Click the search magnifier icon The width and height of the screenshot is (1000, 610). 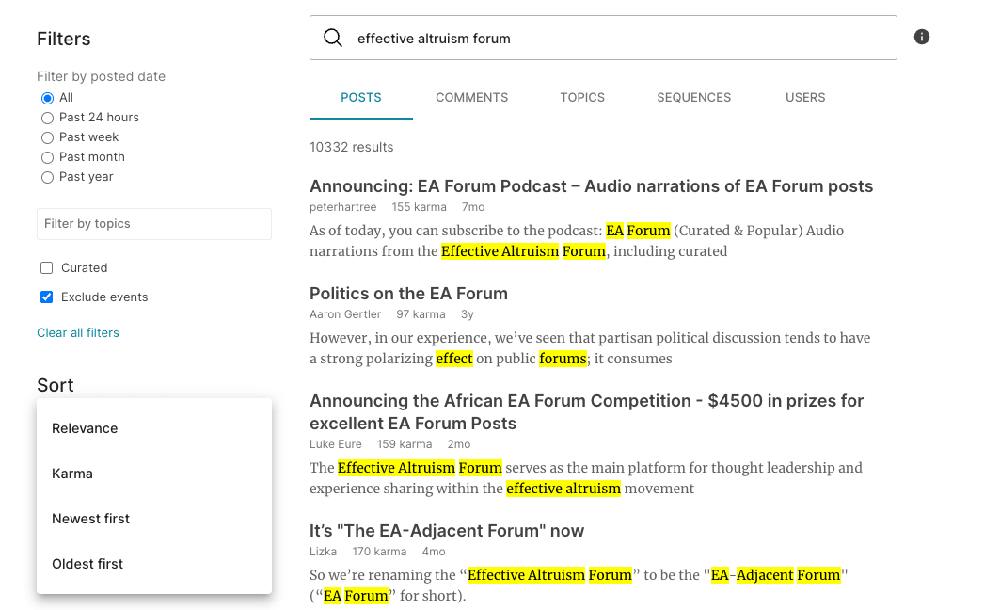tap(332, 38)
